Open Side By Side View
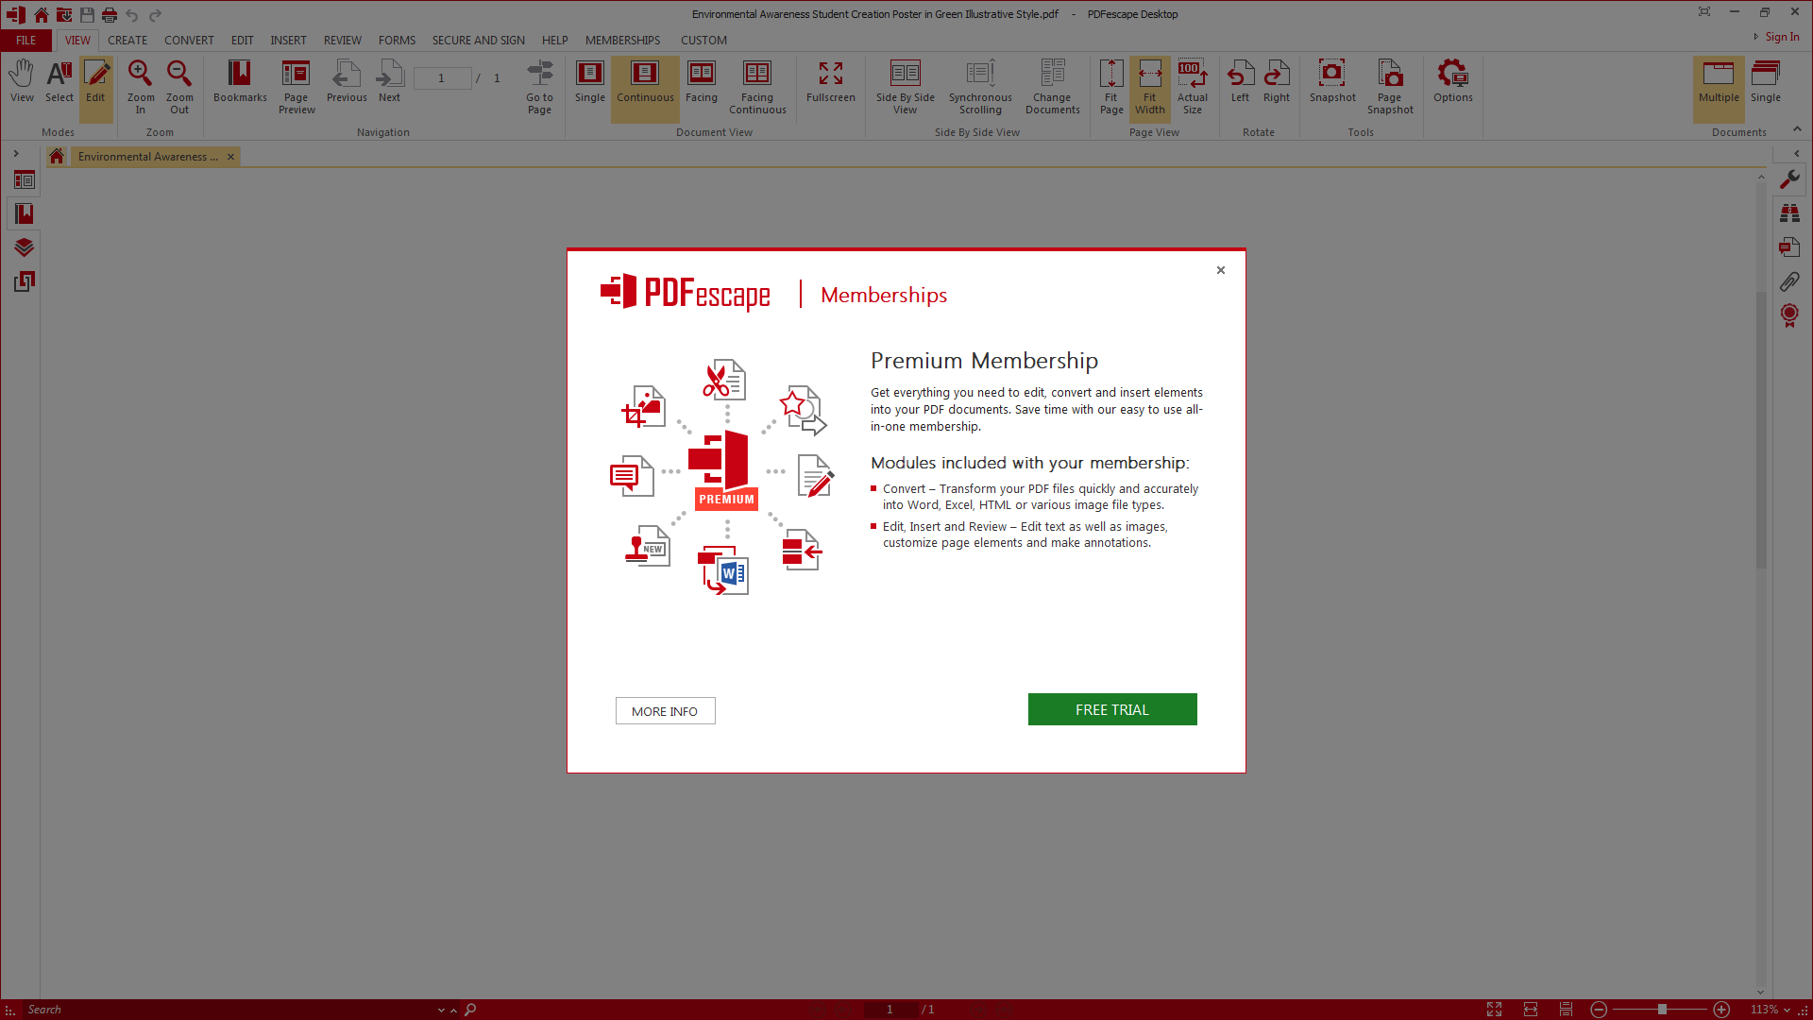Screen dimensions: 1813x1020 [x=905, y=87]
